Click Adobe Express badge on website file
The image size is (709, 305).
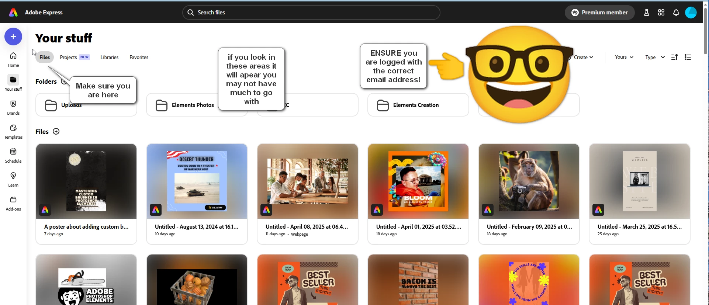598,210
